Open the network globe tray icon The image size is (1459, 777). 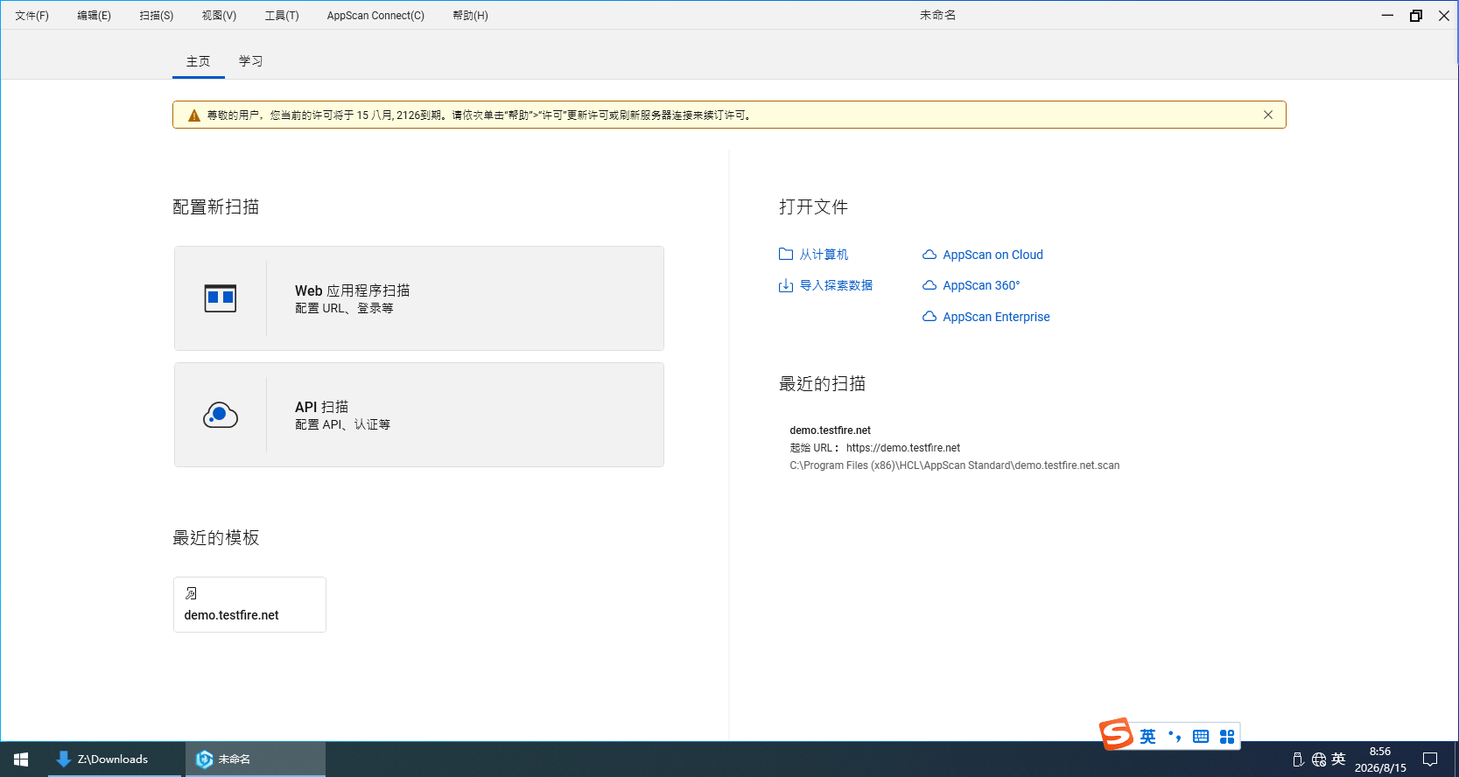coord(1319,759)
